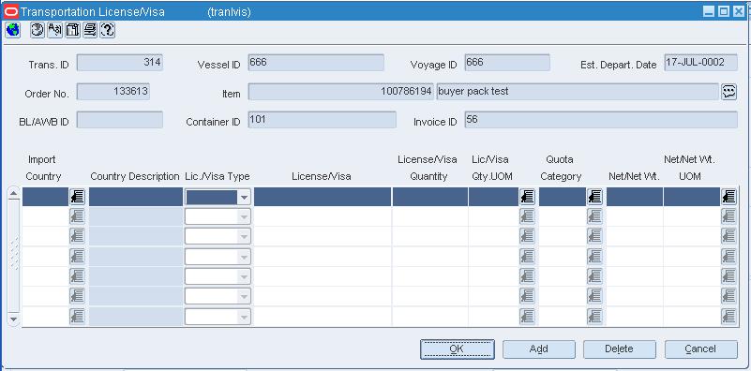Click the help question mark toolbar icon
The height and width of the screenshot is (371, 751).
pyautogui.click(x=108, y=30)
